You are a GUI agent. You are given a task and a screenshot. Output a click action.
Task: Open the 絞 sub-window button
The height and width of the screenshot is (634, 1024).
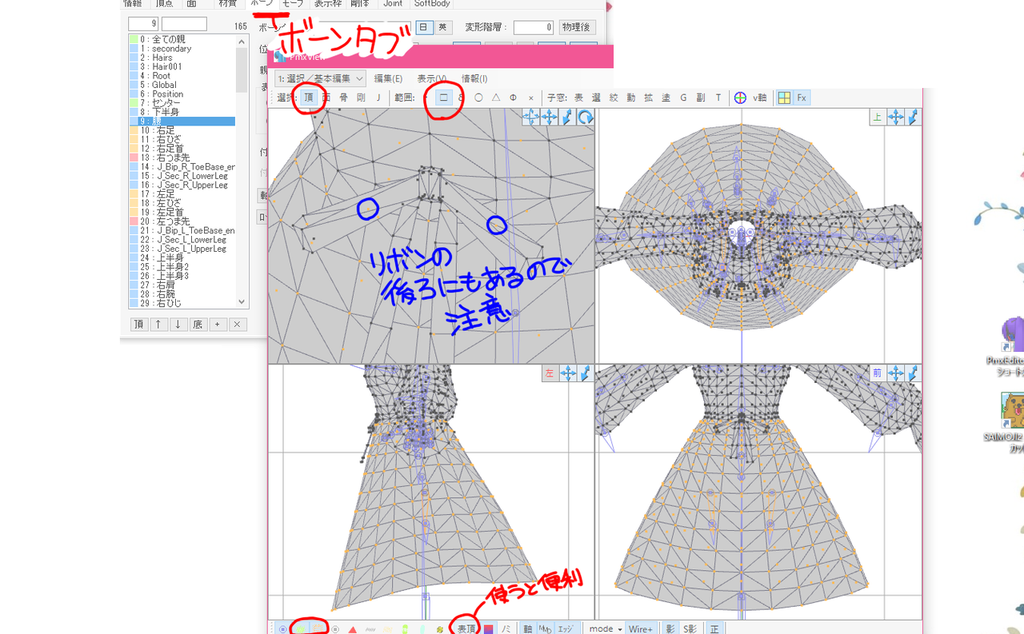(614, 98)
